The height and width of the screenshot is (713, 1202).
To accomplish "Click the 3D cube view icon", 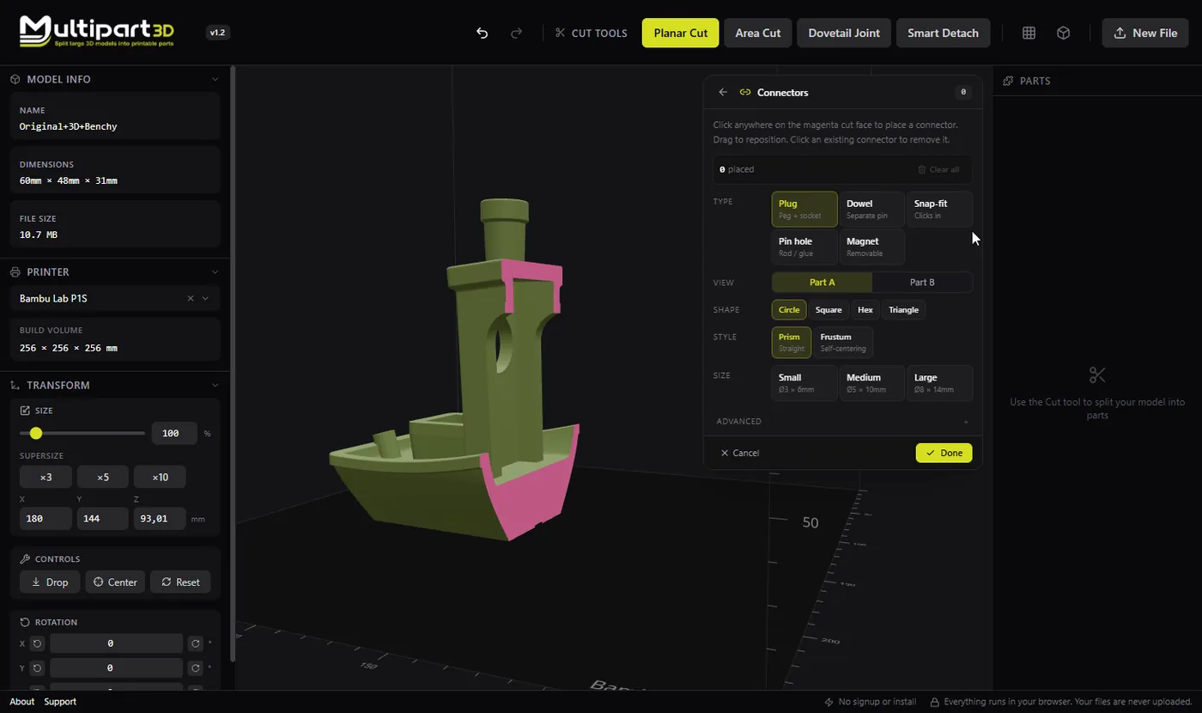I will pyautogui.click(x=1063, y=33).
